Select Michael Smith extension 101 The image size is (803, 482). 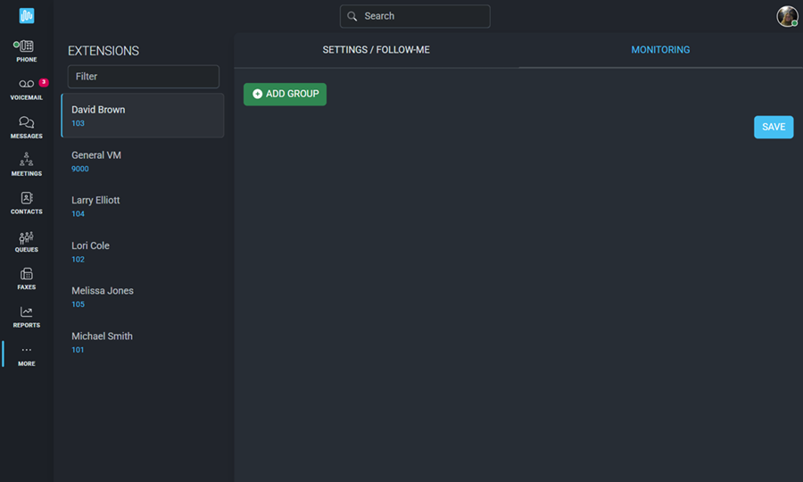click(142, 342)
